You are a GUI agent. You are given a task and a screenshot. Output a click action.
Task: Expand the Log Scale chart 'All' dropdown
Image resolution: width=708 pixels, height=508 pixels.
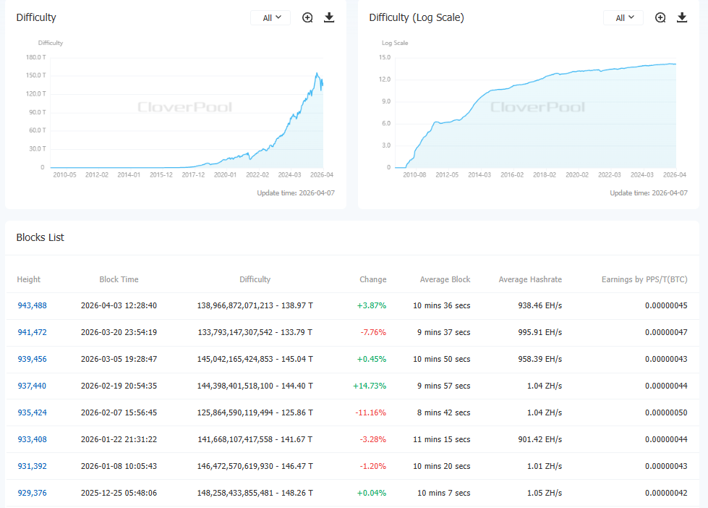click(x=623, y=18)
